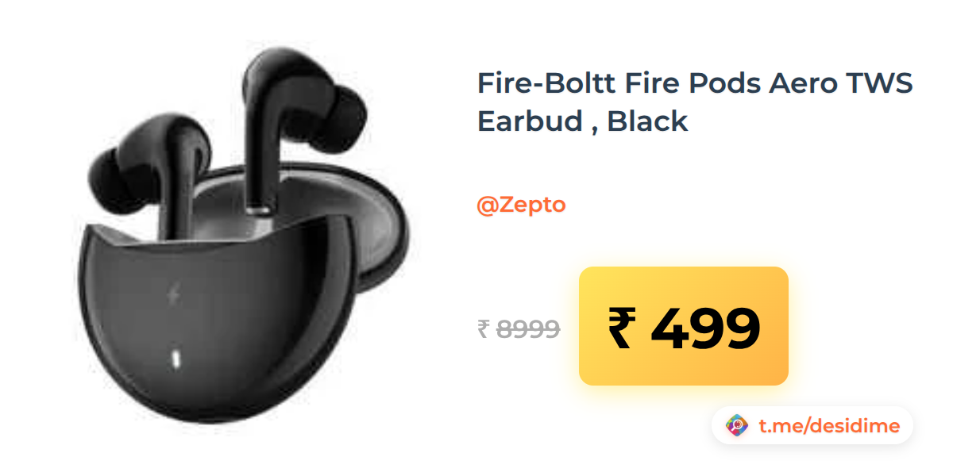The image size is (953, 476).
Task: Click the white pill badge around t.me/desidime
Action: pyautogui.click(x=812, y=426)
